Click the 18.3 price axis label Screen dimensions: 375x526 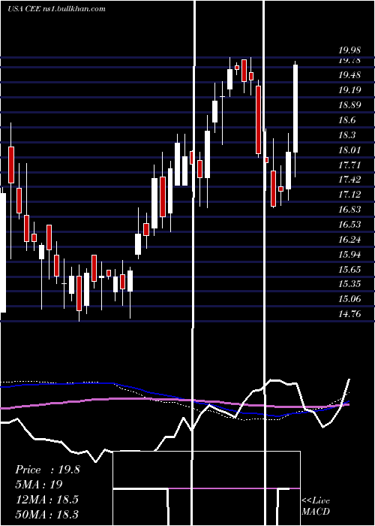(x=347, y=135)
